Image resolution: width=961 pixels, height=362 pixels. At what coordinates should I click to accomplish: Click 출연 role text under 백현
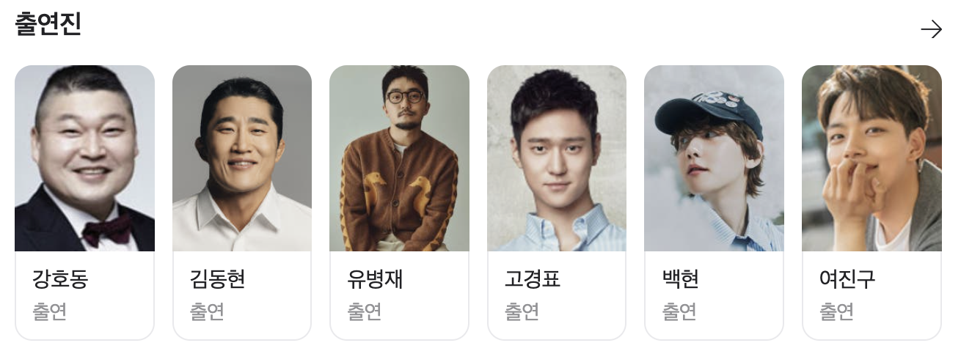[x=679, y=311]
